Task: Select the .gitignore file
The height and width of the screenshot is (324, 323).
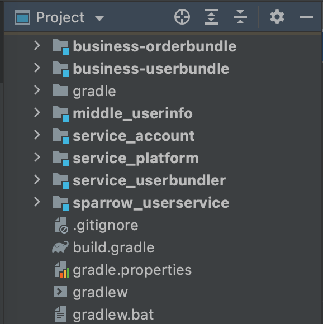Action: tap(106, 226)
